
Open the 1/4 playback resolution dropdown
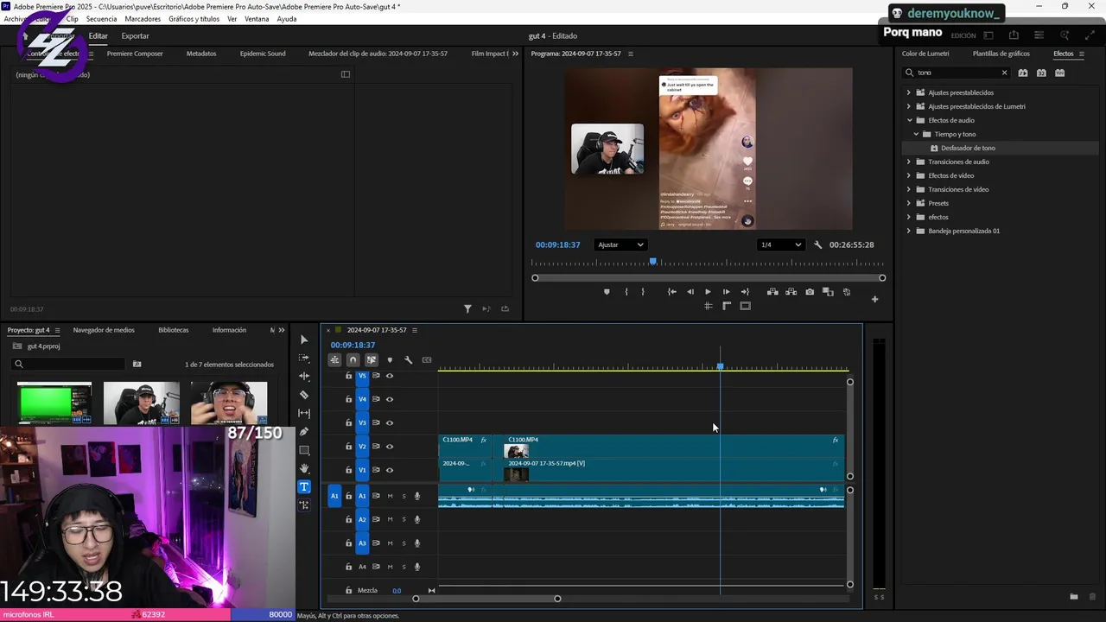pyautogui.click(x=780, y=244)
